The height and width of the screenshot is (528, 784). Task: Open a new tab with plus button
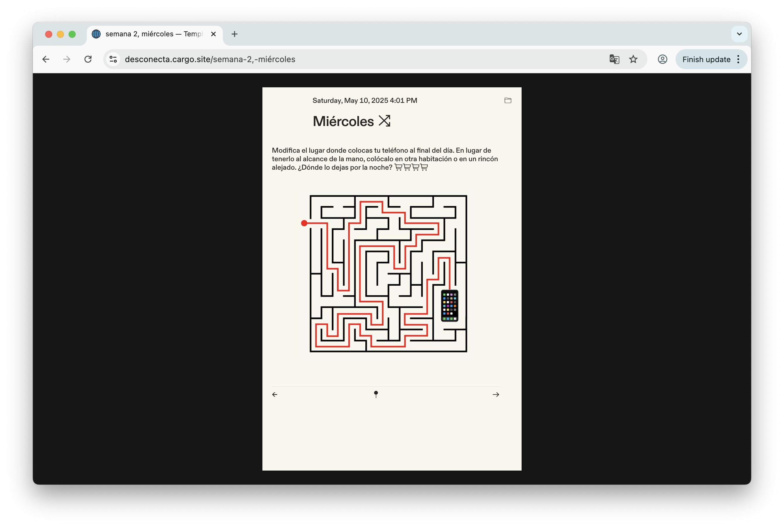coord(235,34)
